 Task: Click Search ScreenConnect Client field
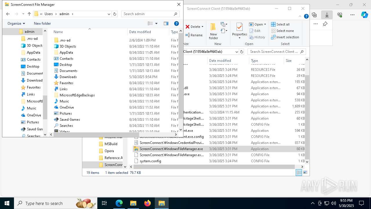(277, 52)
